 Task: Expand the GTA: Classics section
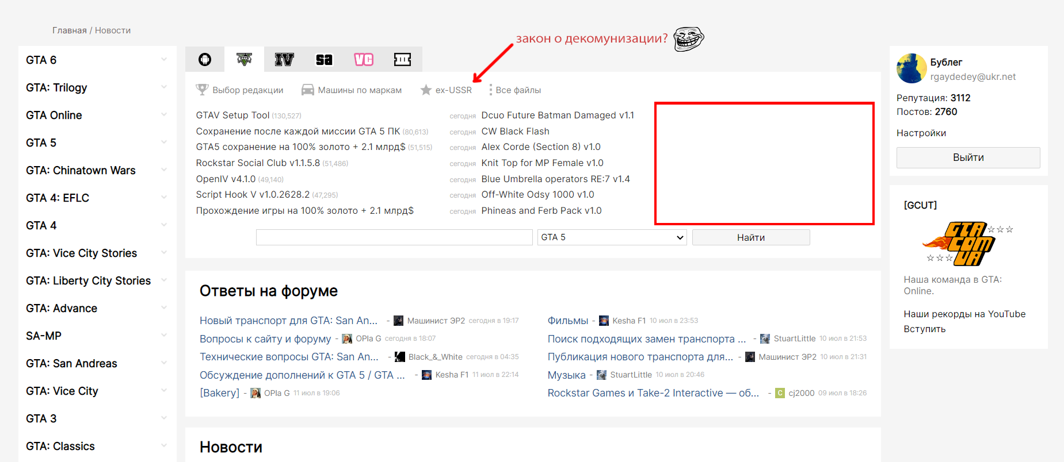click(x=164, y=446)
